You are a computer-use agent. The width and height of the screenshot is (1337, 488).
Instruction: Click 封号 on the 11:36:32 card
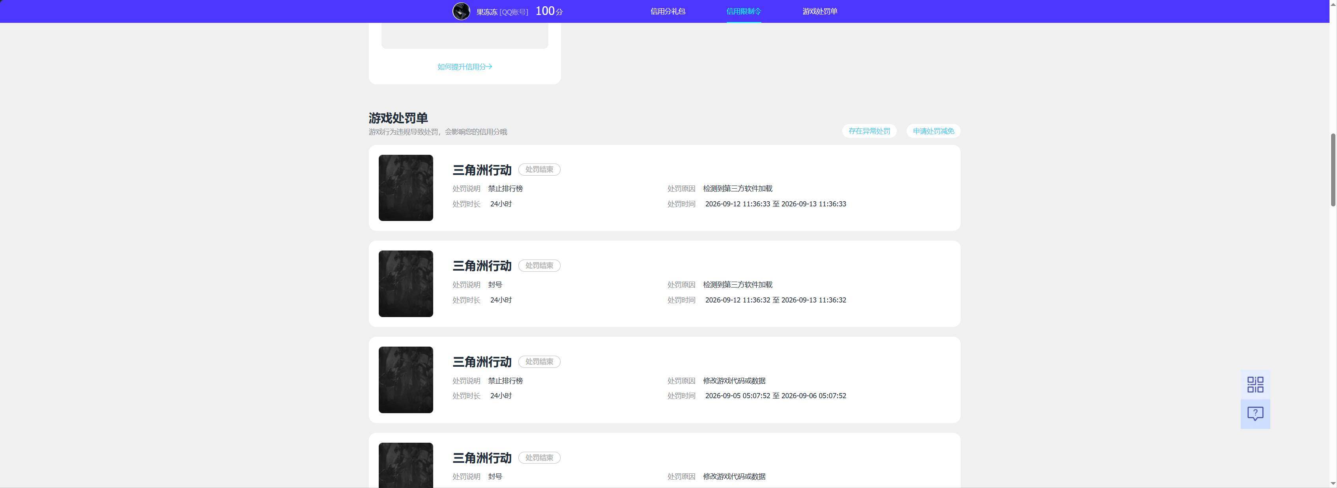[495, 284]
